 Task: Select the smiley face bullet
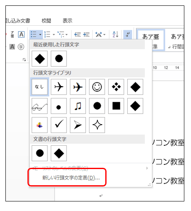(x=97, y=87)
